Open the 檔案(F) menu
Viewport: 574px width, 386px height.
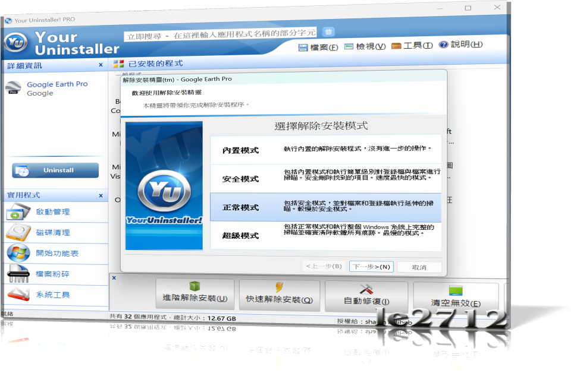[x=318, y=47]
